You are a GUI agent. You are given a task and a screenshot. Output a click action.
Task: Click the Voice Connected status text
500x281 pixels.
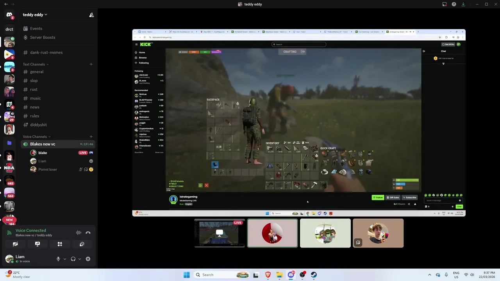click(x=30, y=231)
